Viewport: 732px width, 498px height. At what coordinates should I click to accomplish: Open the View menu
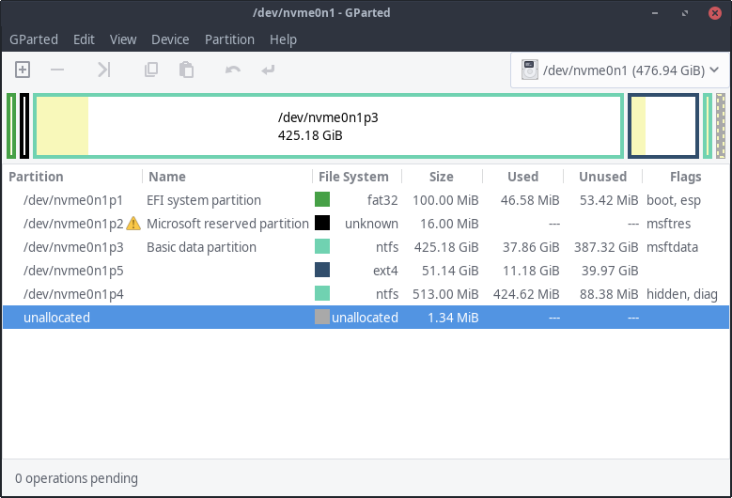(x=123, y=39)
